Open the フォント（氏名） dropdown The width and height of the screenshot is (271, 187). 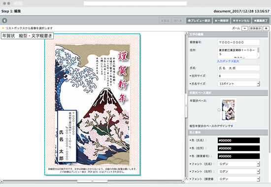tap(238, 164)
